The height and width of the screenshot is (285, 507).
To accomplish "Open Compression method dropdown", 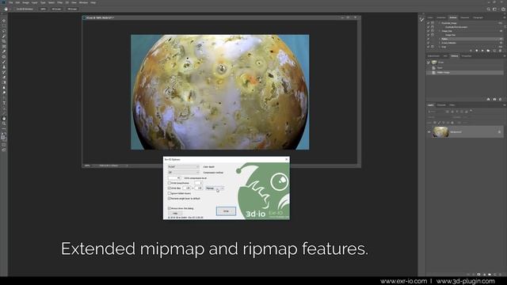I will [x=183, y=173].
